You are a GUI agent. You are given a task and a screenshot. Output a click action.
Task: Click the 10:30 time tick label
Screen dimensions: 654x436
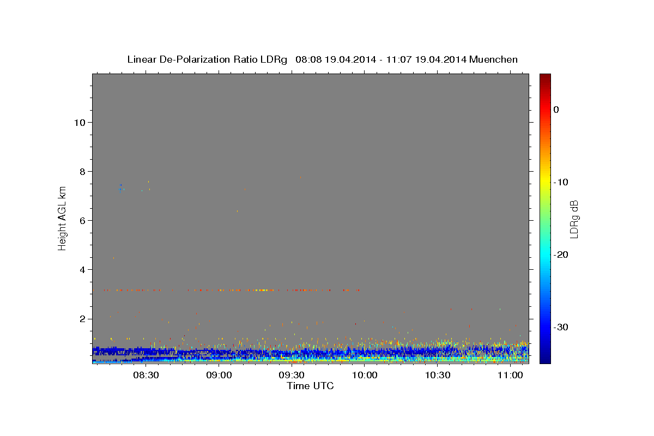tap(437, 376)
